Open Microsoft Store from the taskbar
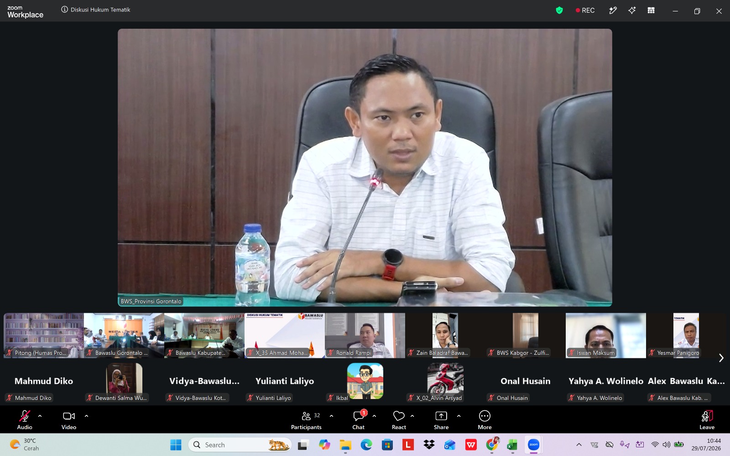 pos(387,445)
